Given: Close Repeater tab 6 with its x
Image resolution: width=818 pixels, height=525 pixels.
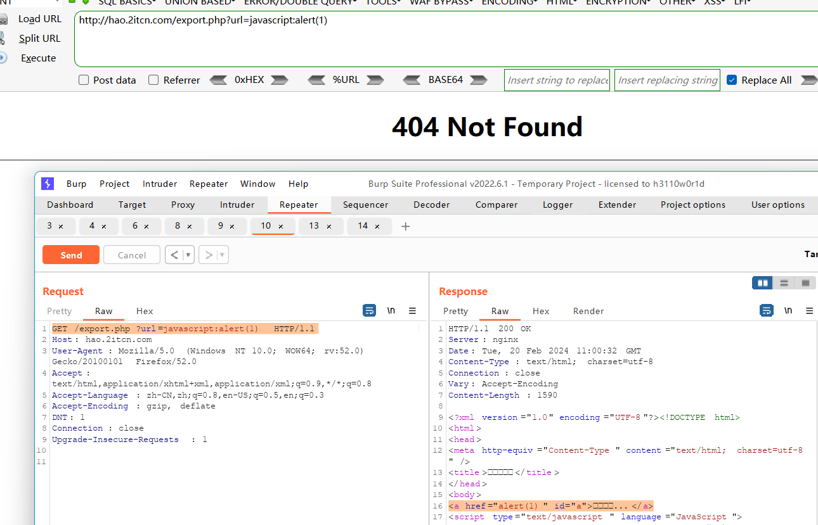Looking at the screenshot, I should [146, 226].
